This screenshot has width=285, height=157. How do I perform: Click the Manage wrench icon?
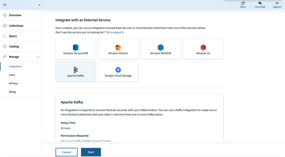pos(5,57)
